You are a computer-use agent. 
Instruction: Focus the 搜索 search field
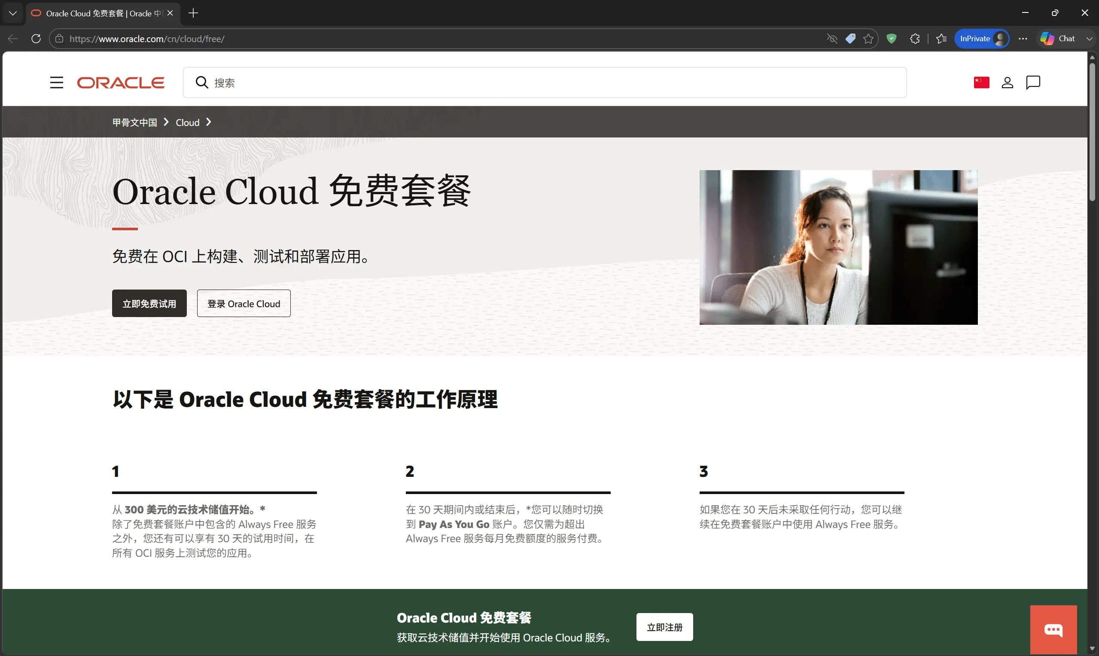tap(545, 82)
